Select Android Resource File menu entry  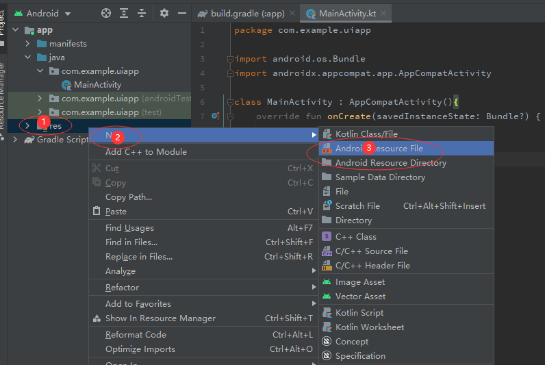379,149
